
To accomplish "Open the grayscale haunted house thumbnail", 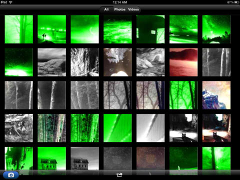I will (84, 158).
